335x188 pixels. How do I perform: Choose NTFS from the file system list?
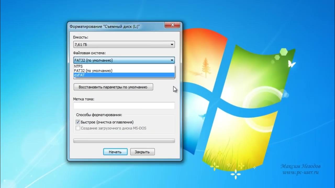coord(124,66)
